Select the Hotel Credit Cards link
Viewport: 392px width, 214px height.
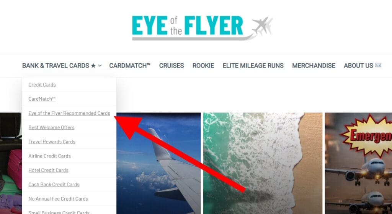[49, 170]
